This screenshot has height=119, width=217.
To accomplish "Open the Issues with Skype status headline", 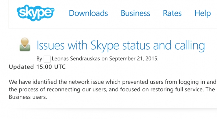I will click(120, 46).
